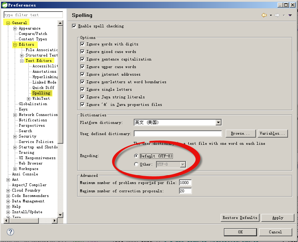Select Quick Diff in the tree

[43, 88]
